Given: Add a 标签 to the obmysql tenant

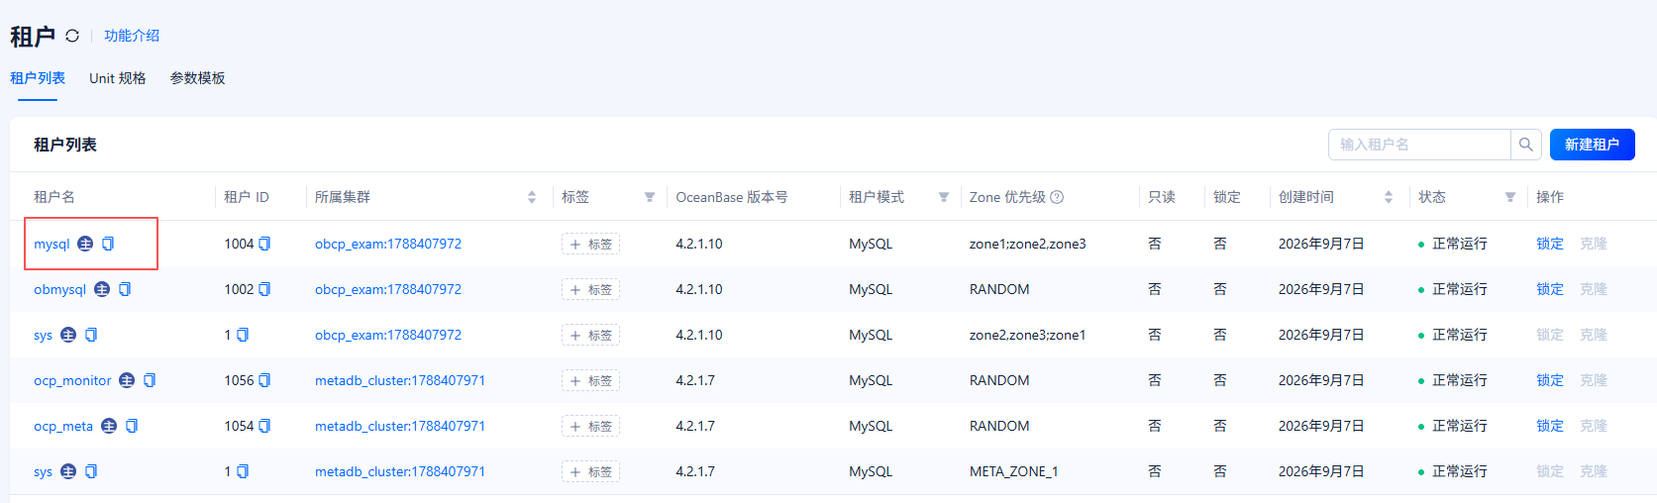Looking at the screenshot, I should point(590,289).
